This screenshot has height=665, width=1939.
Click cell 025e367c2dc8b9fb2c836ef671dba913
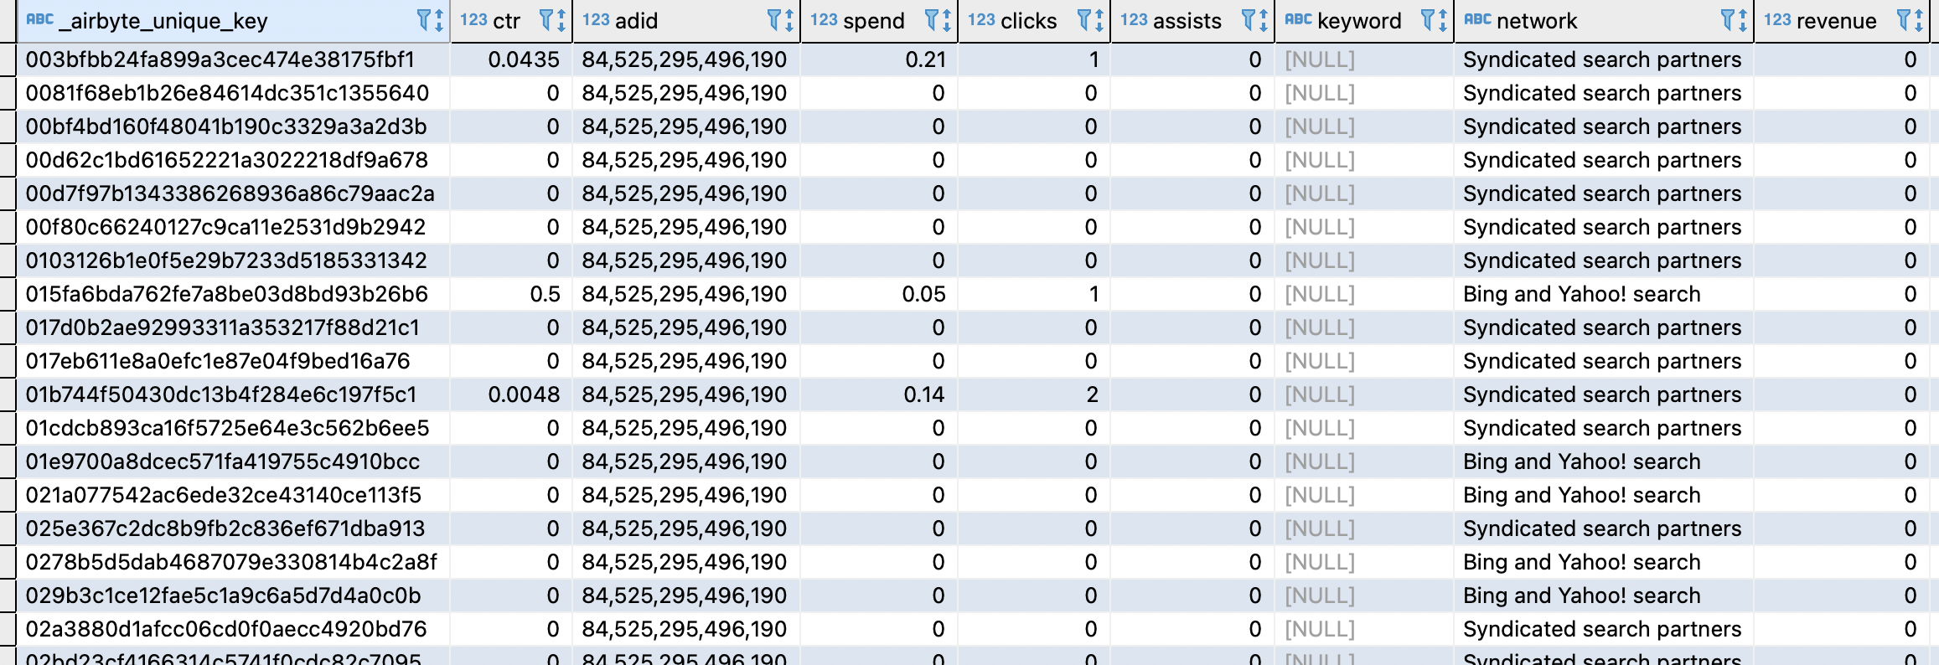[233, 528]
